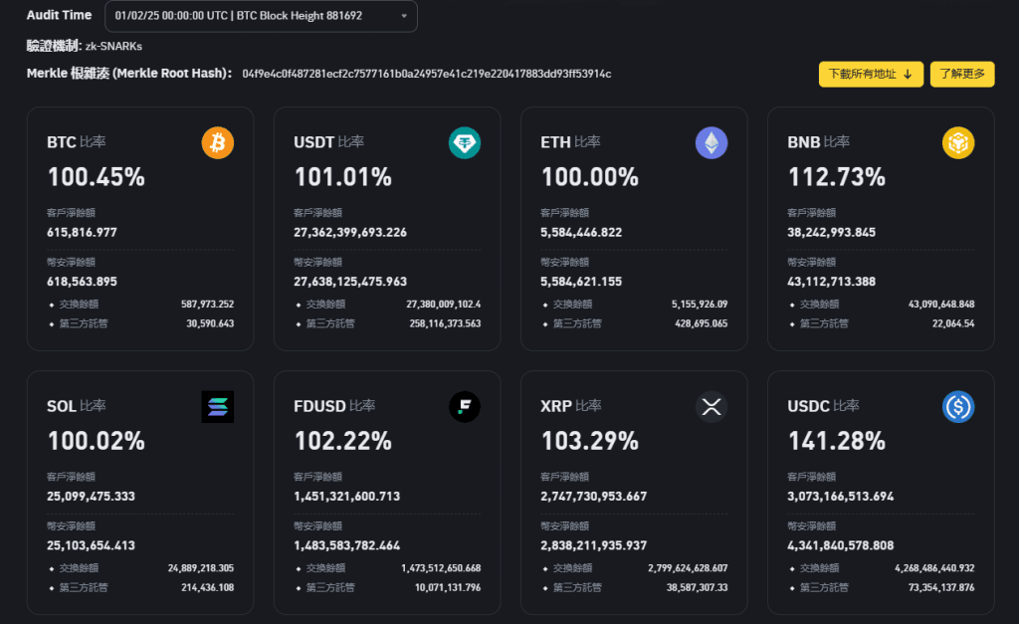Click USDC exchange balance 4,268,486,440.932
Viewport: 1019px width, 624px height.
coord(934,568)
